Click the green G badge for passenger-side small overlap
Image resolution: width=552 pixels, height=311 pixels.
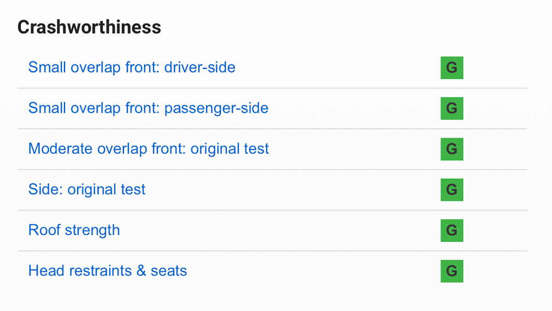pyautogui.click(x=452, y=108)
